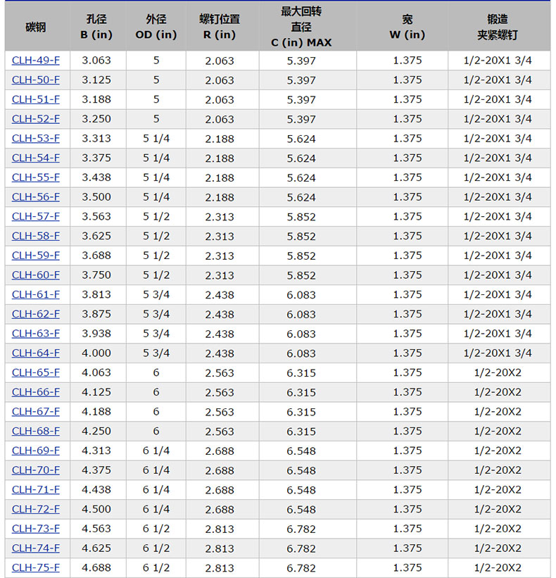
Task: Select the CLH-69-F link
Action: coord(36,451)
